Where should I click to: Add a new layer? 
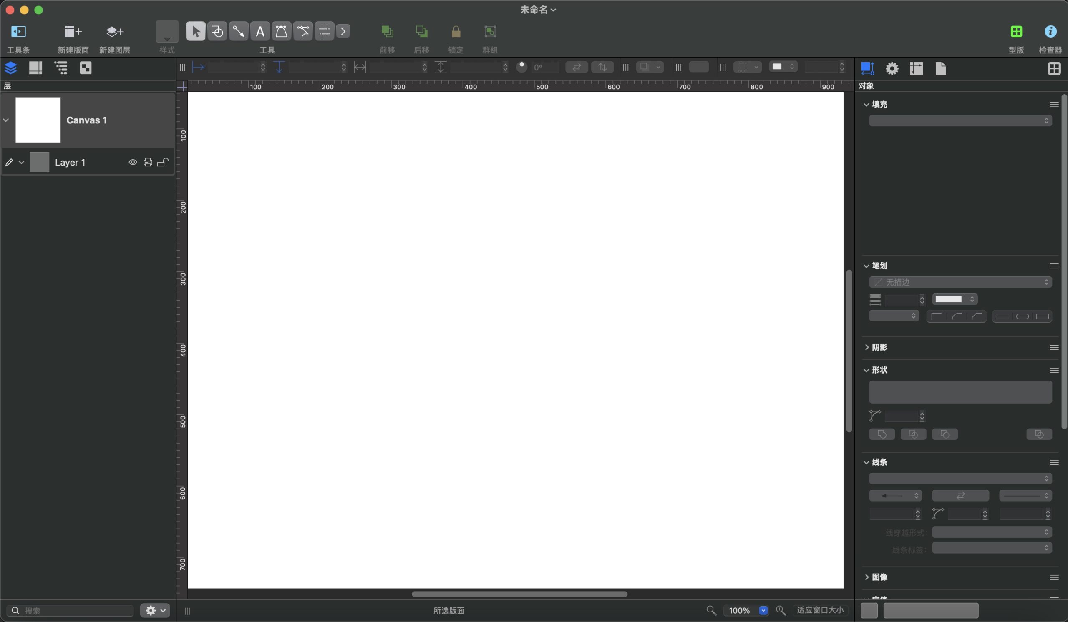point(114,31)
